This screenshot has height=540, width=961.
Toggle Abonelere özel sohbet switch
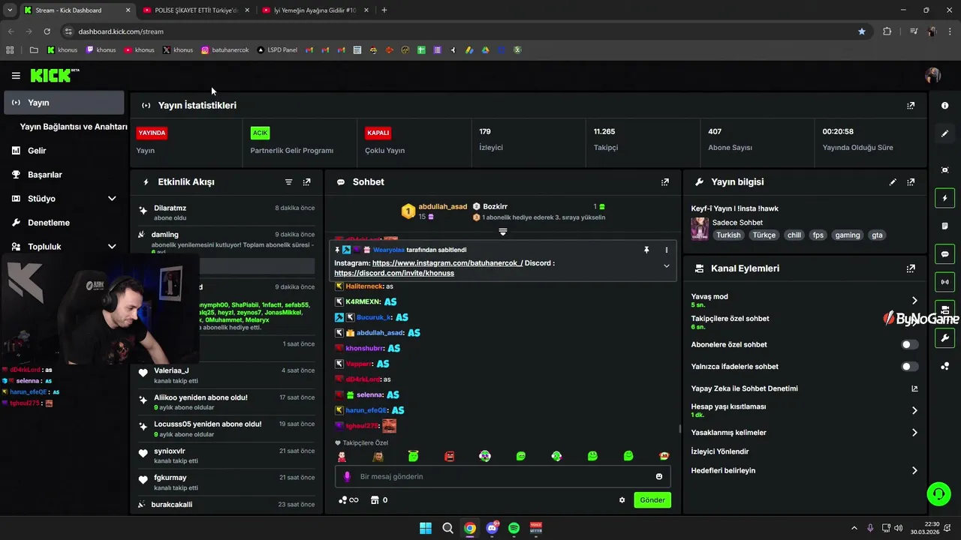pyautogui.click(x=909, y=345)
